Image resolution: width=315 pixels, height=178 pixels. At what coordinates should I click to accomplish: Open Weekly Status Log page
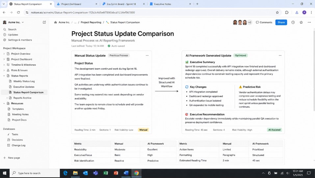(x=24, y=81)
